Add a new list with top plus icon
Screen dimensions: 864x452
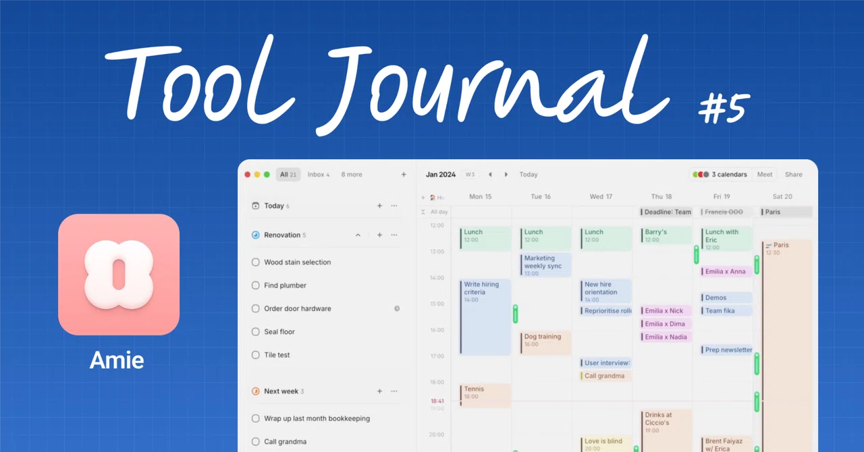pyautogui.click(x=404, y=175)
